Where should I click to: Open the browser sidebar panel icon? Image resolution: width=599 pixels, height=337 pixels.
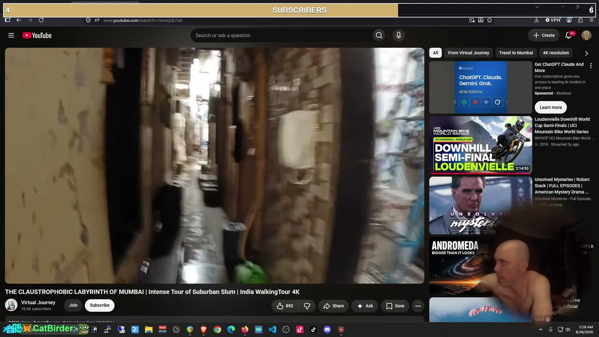(x=7, y=20)
